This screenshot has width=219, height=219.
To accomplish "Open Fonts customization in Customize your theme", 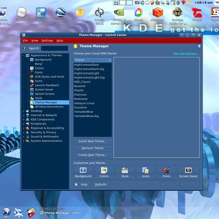I will pos(166,172).
